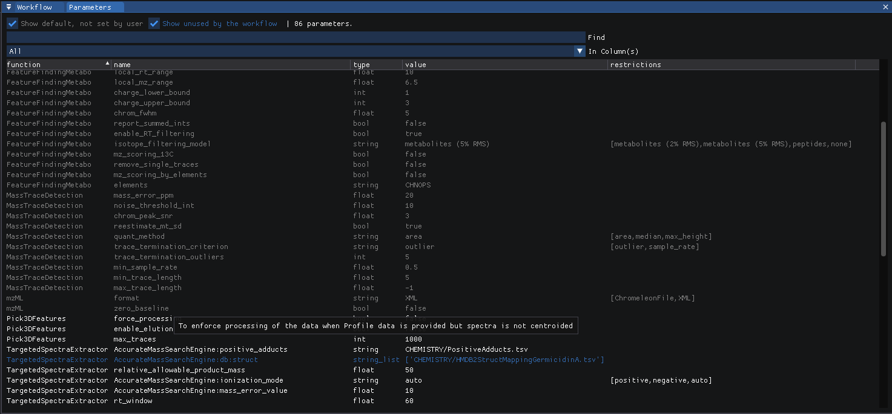892x414 pixels.
Task: Click restrictions '[positive,negative,auto]'
Action: coord(661,380)
